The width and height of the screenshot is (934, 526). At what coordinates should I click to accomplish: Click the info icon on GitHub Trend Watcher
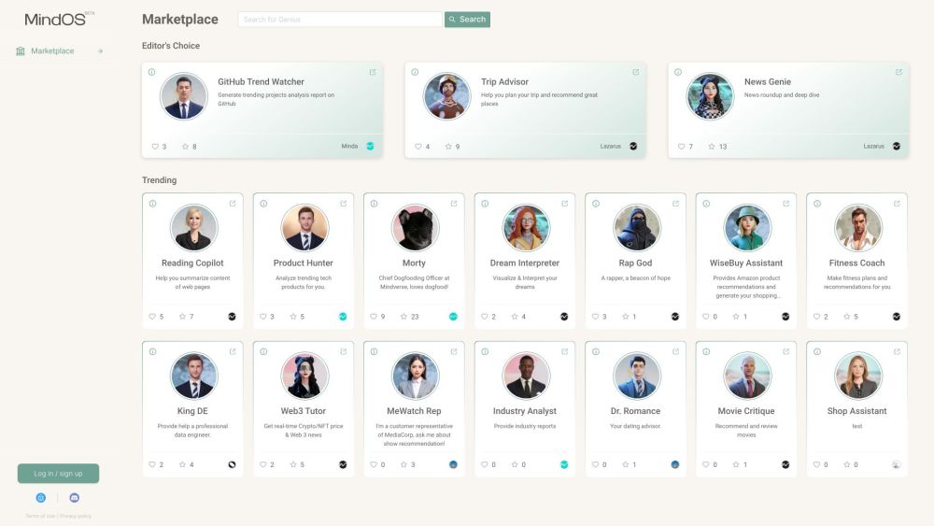[152, 72]
